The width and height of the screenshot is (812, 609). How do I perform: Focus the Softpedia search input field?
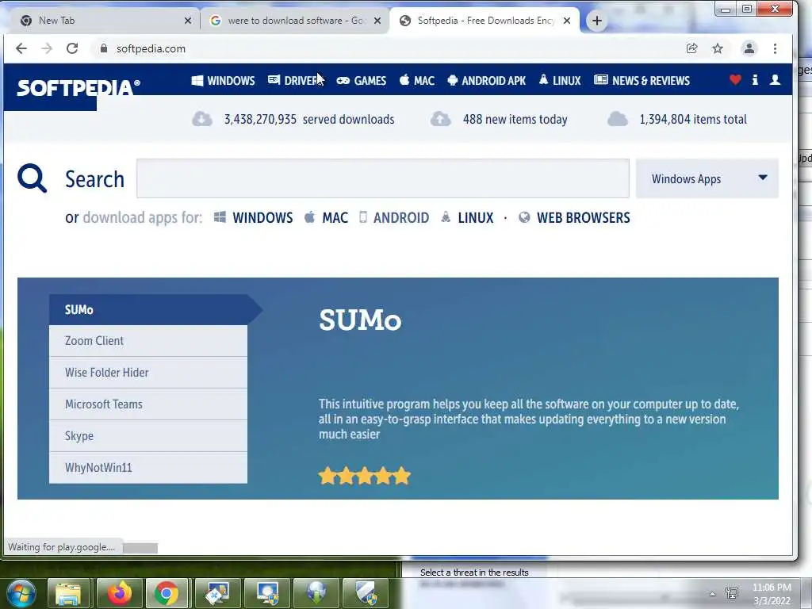(383, 178)
